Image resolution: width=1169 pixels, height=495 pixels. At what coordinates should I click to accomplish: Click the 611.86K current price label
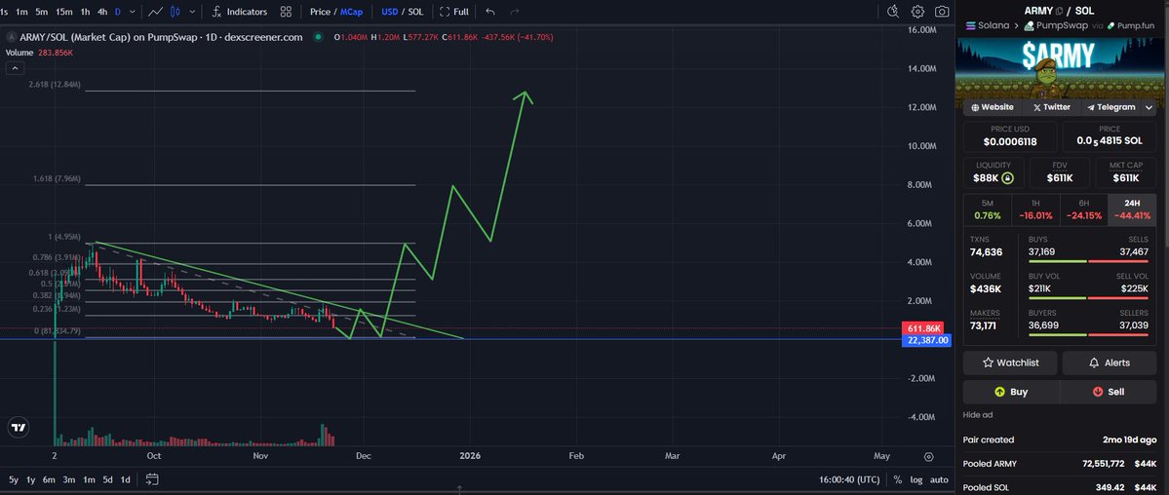923,328
